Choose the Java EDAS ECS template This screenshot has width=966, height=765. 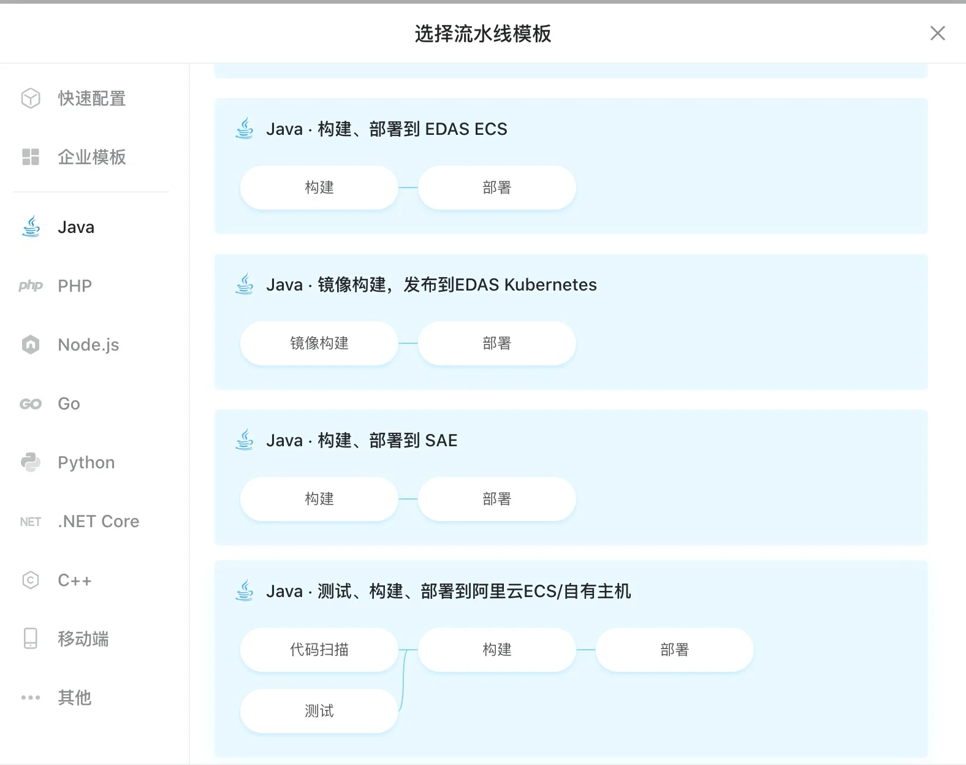386,129
